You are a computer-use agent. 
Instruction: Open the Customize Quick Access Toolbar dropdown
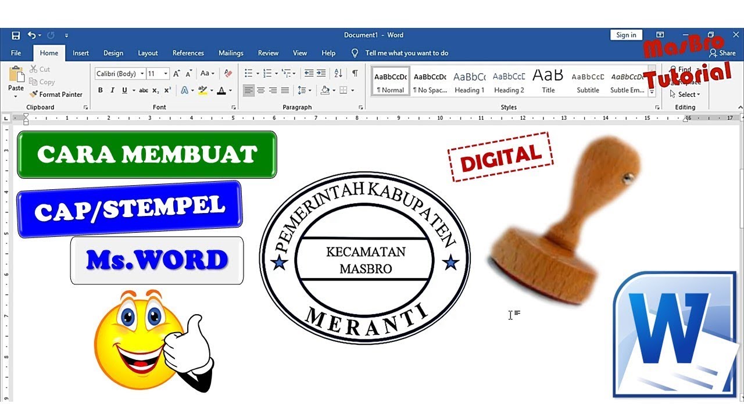coord(67,35)
